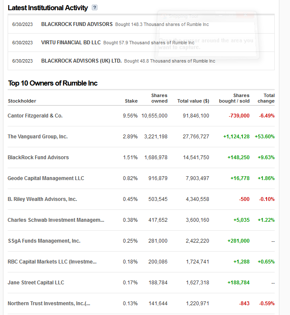Click the help question mark icon

(x=94, y=8)
